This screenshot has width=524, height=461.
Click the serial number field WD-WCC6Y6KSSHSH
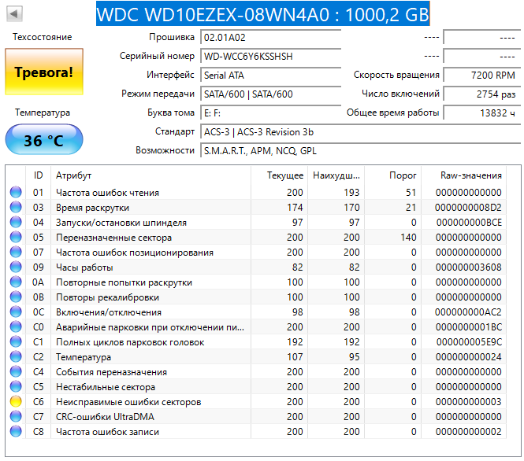pyautogui.click(x=271, y=56)
